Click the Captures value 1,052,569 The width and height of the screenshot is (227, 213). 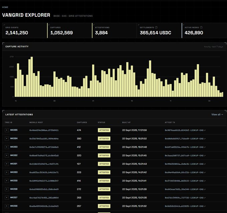(61, 33)
